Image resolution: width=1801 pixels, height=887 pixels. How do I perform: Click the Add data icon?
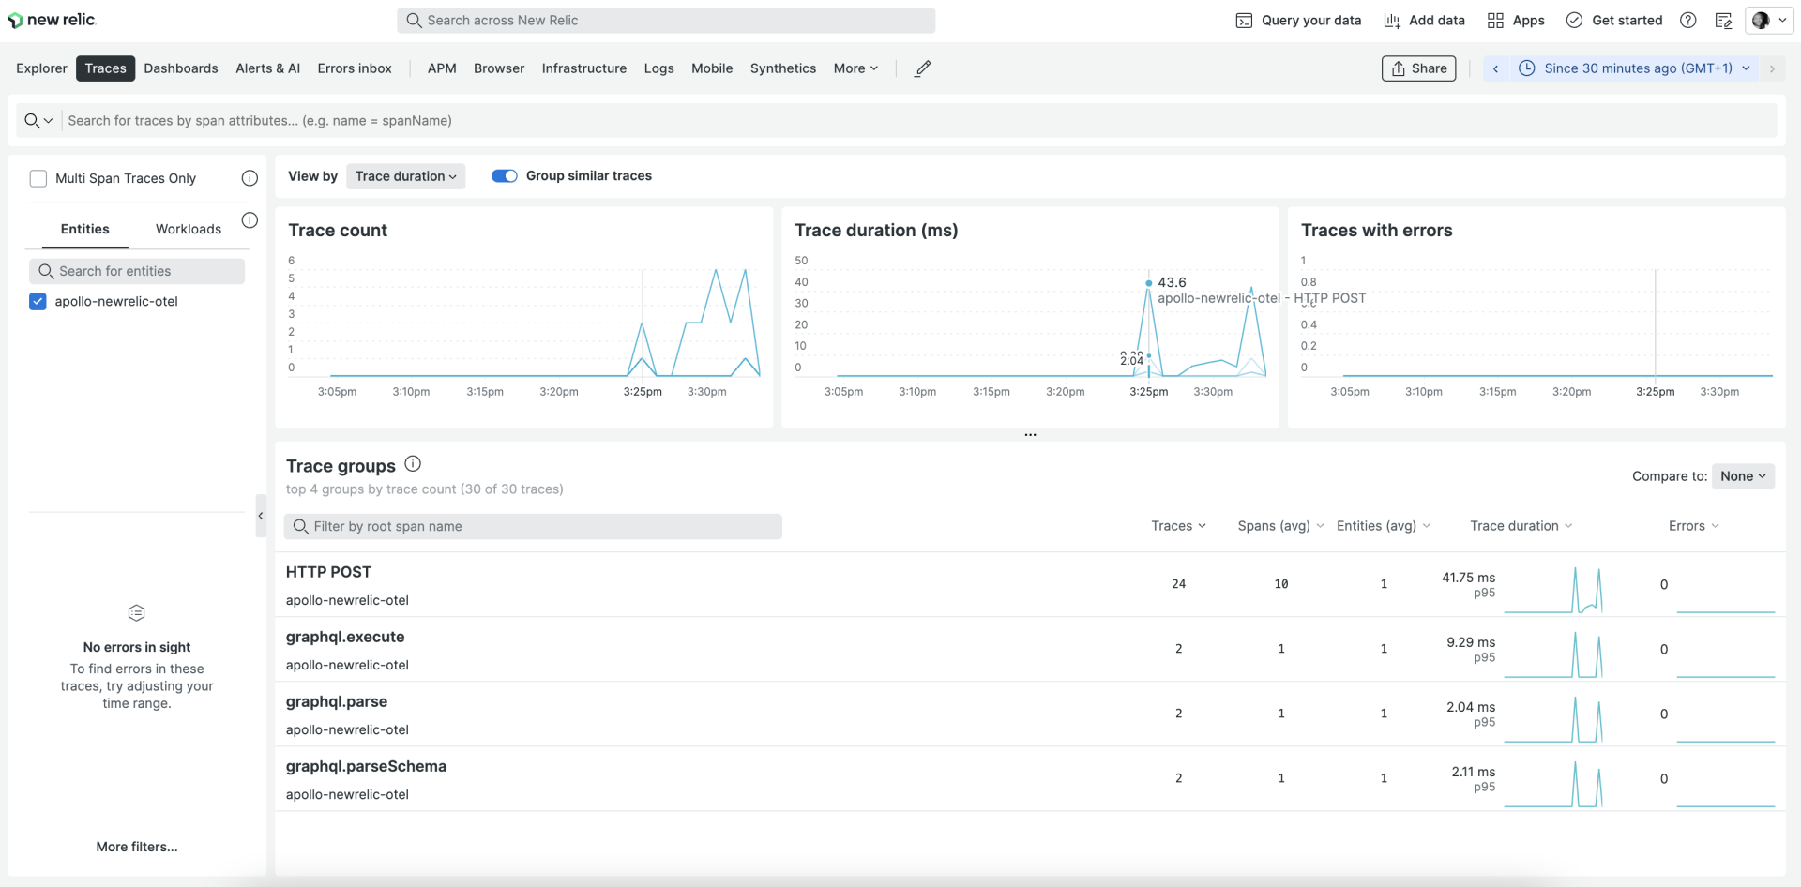(1394, 20)
